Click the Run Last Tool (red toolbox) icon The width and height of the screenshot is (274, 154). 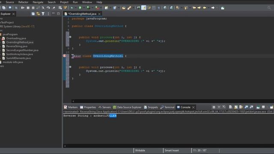pos(97,8)
